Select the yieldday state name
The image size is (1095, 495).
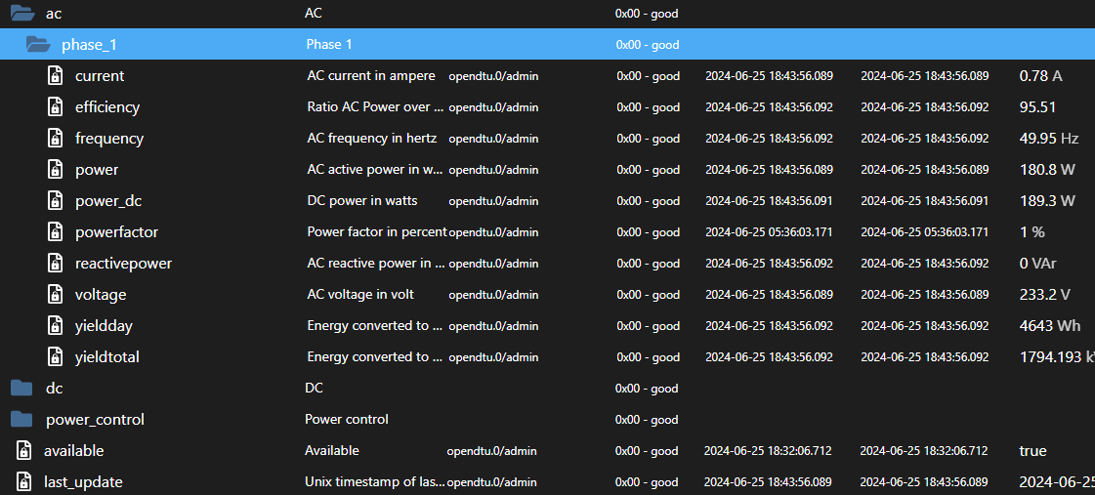pyautogui.click(x=103, y=326)
